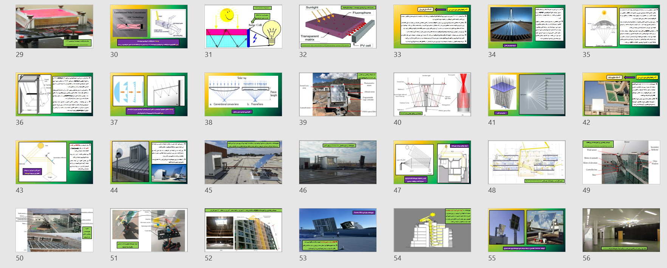Open slide 31 with sun and light bulb

[243, 26]
